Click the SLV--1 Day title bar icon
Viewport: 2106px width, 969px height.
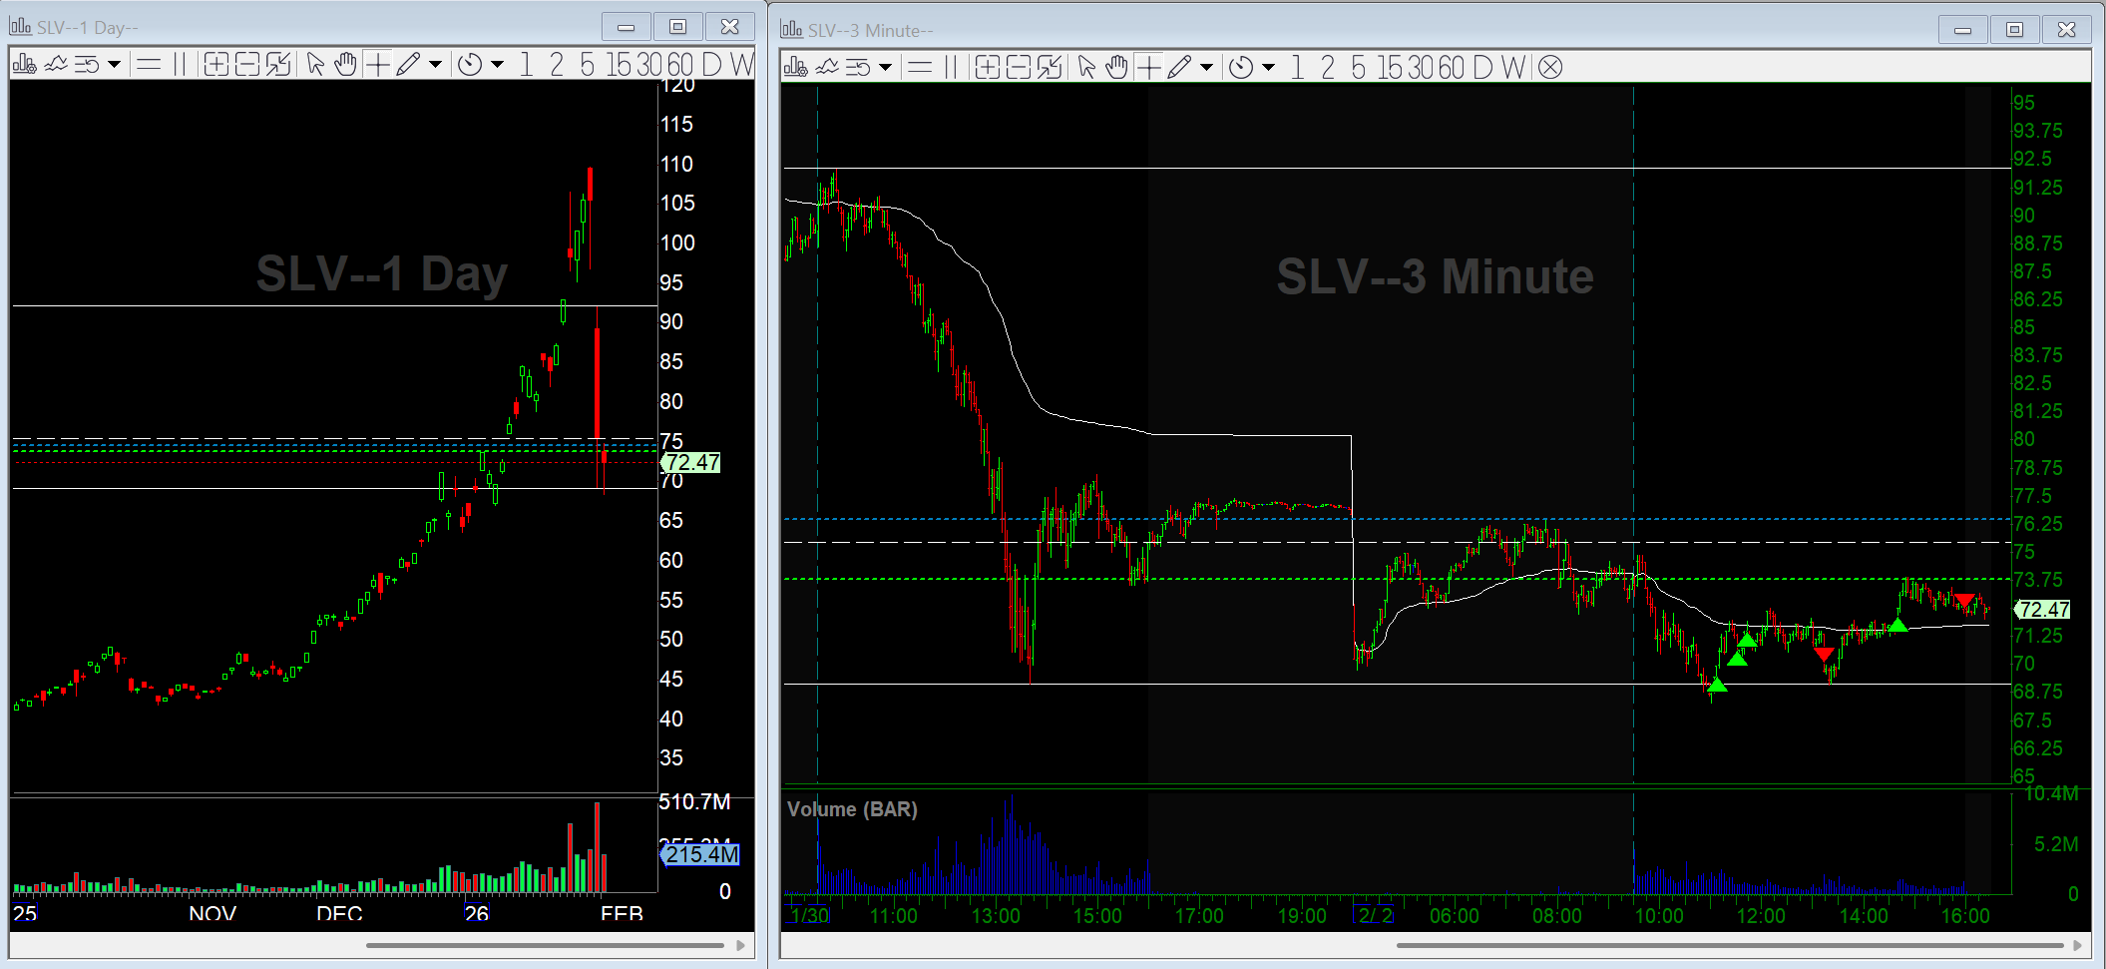(x=20, y=27)
